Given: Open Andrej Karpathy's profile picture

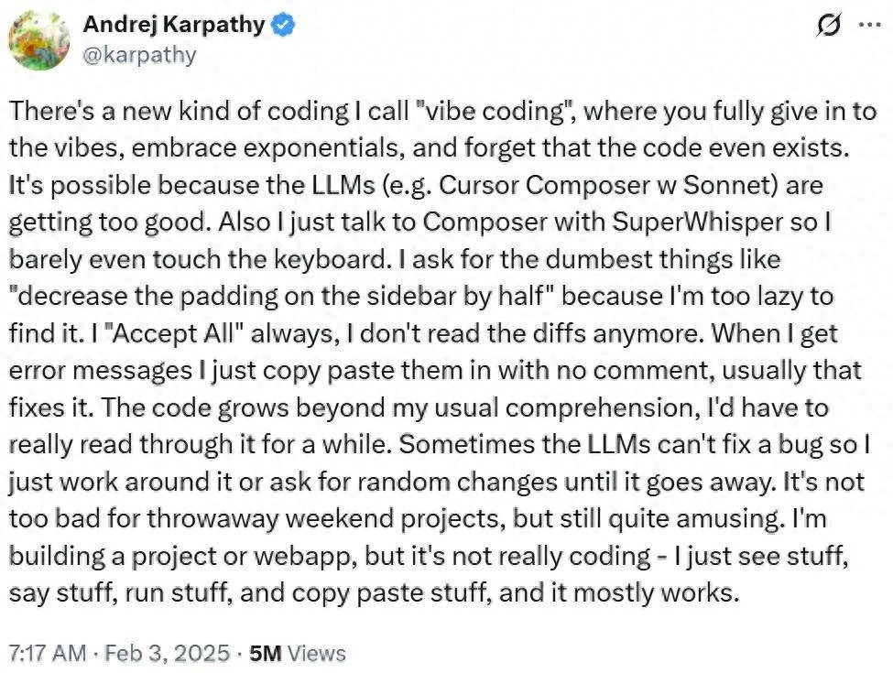Looking at the screenshot, I should (x=38, y=40).
